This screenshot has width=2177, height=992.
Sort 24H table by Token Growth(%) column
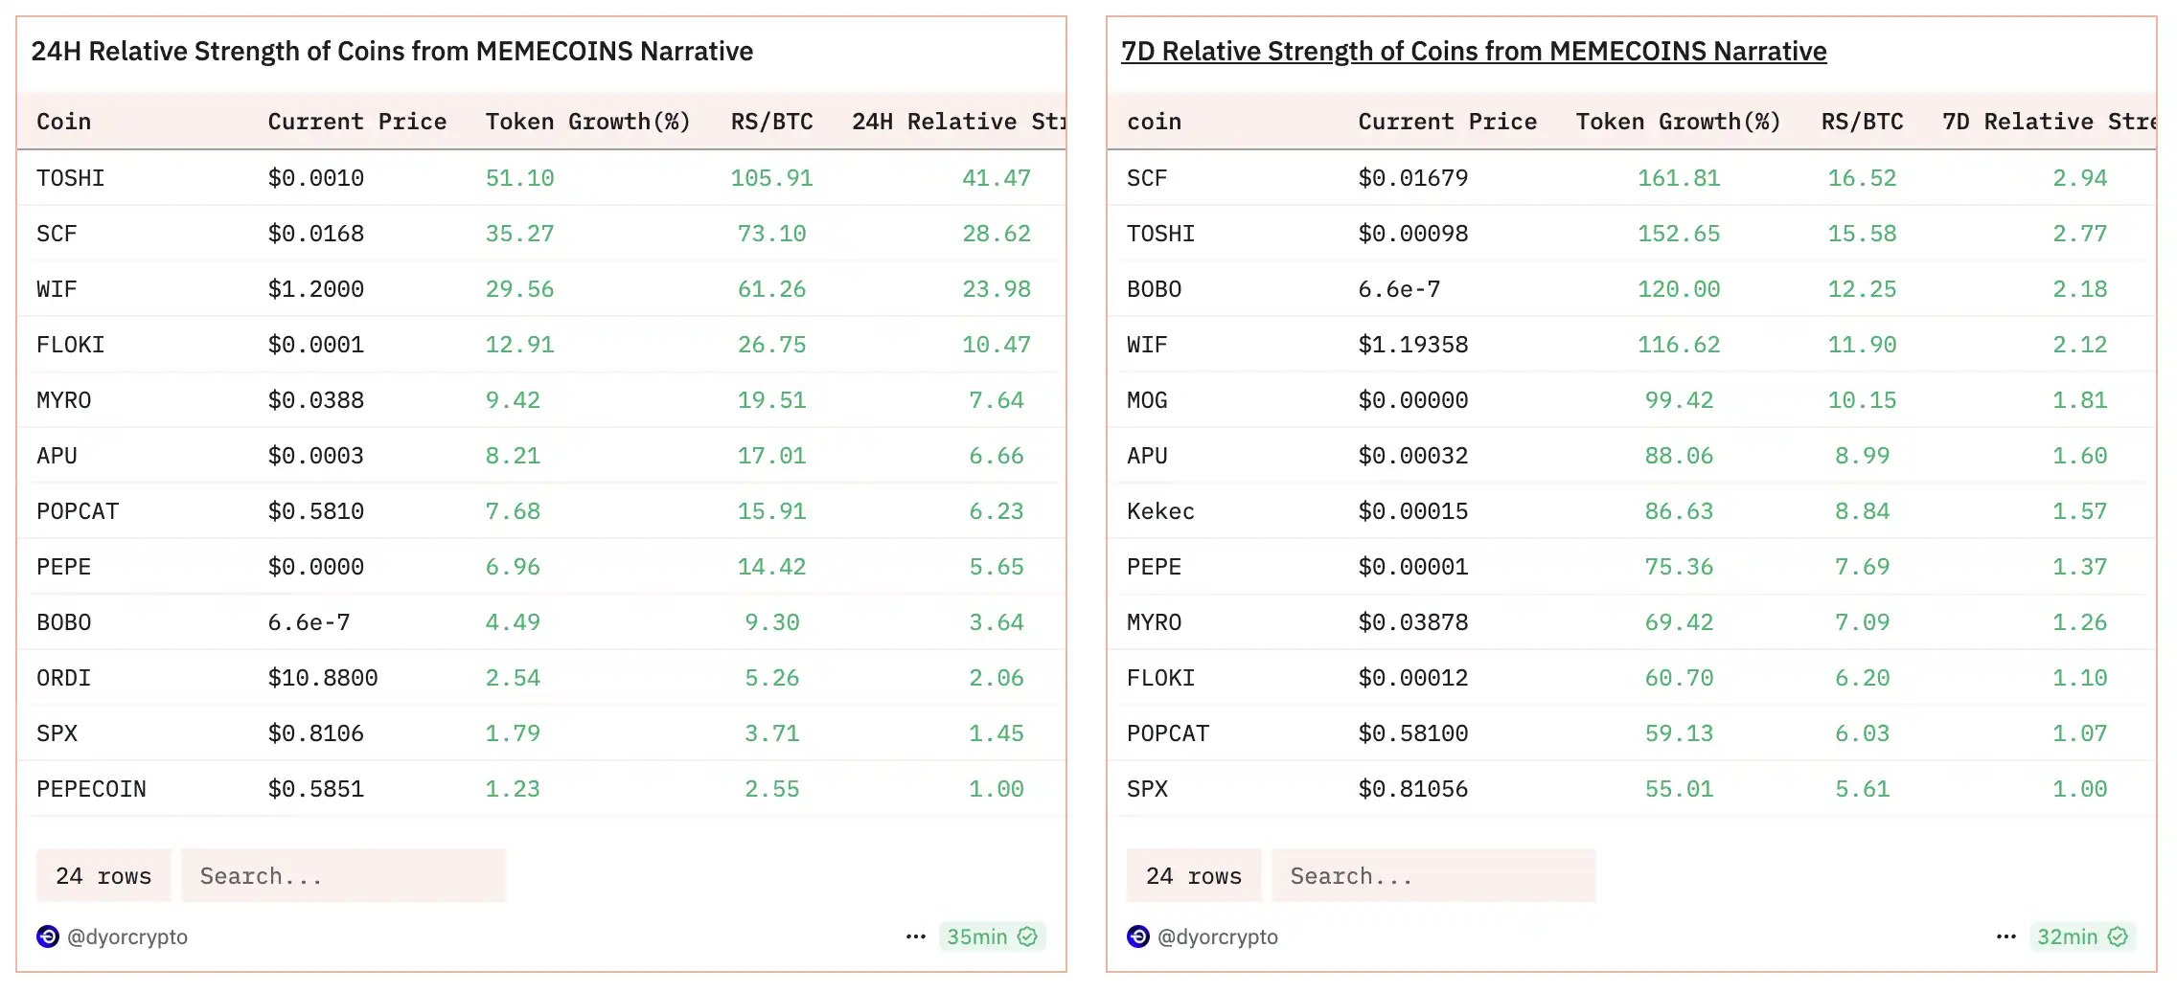587,122
